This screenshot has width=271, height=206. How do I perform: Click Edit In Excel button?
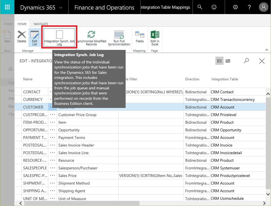click(x=155, y=38)
